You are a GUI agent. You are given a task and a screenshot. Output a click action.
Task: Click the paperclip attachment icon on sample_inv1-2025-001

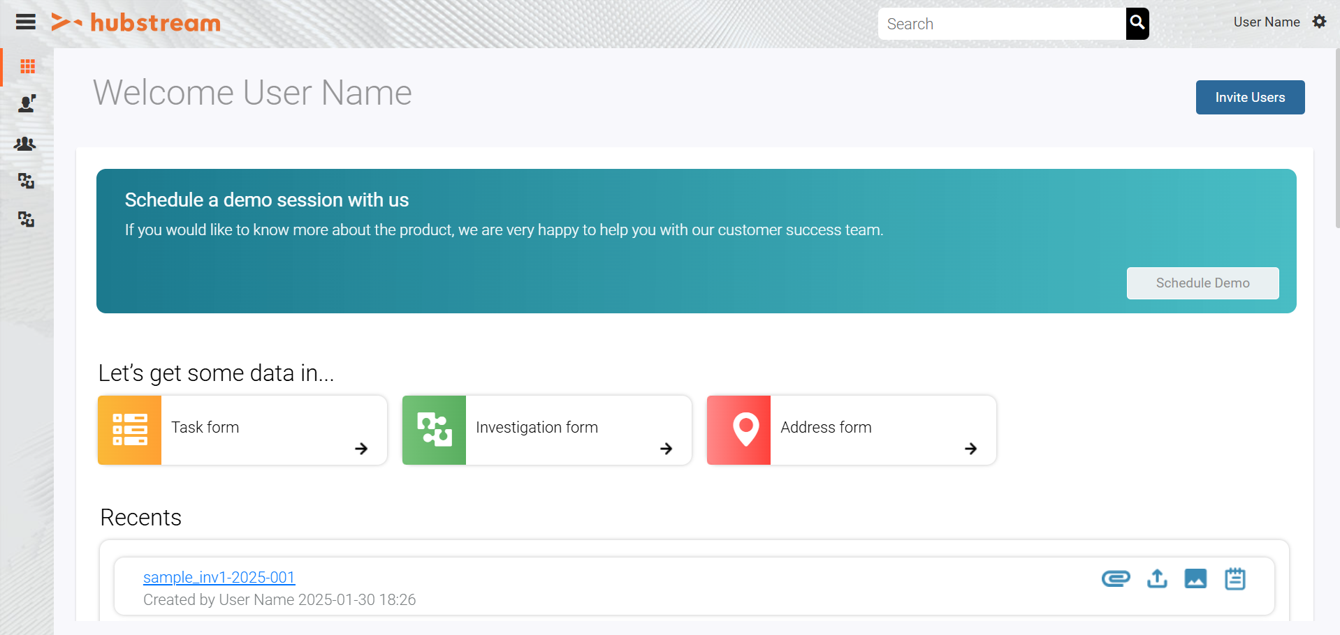click(x=1116, y=578)
